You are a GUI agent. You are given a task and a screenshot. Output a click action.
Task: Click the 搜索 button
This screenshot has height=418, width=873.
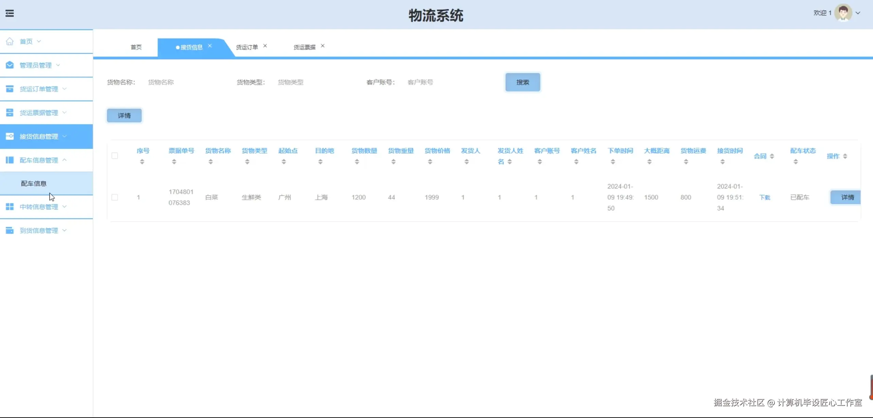pos(522,82)
